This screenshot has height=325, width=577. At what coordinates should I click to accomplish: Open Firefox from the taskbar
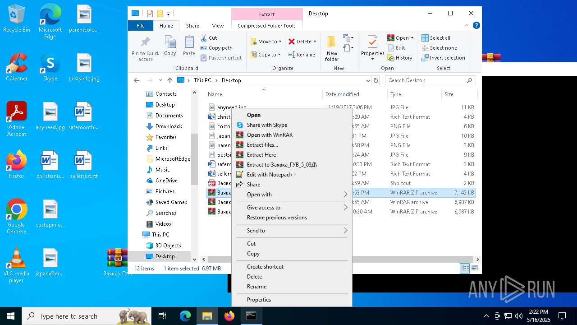pos(229,316)
